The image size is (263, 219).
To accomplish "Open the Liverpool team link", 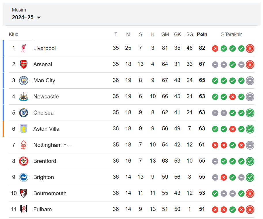I will [44, 48].
